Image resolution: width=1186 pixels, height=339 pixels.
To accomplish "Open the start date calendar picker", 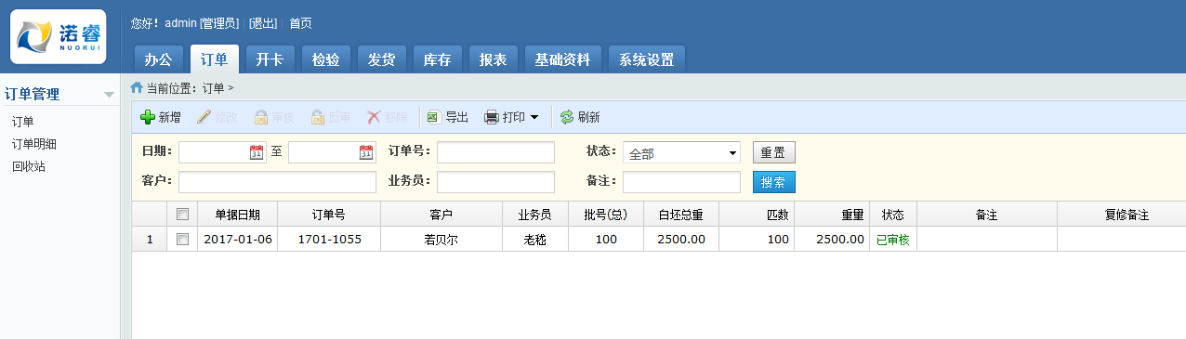I will pyautogui.click(x=257, y=152).
